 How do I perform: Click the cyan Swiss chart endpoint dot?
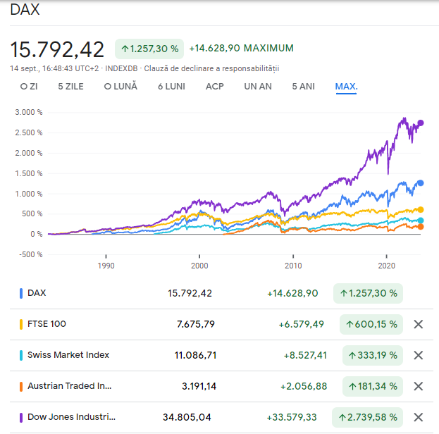point(421,221)
